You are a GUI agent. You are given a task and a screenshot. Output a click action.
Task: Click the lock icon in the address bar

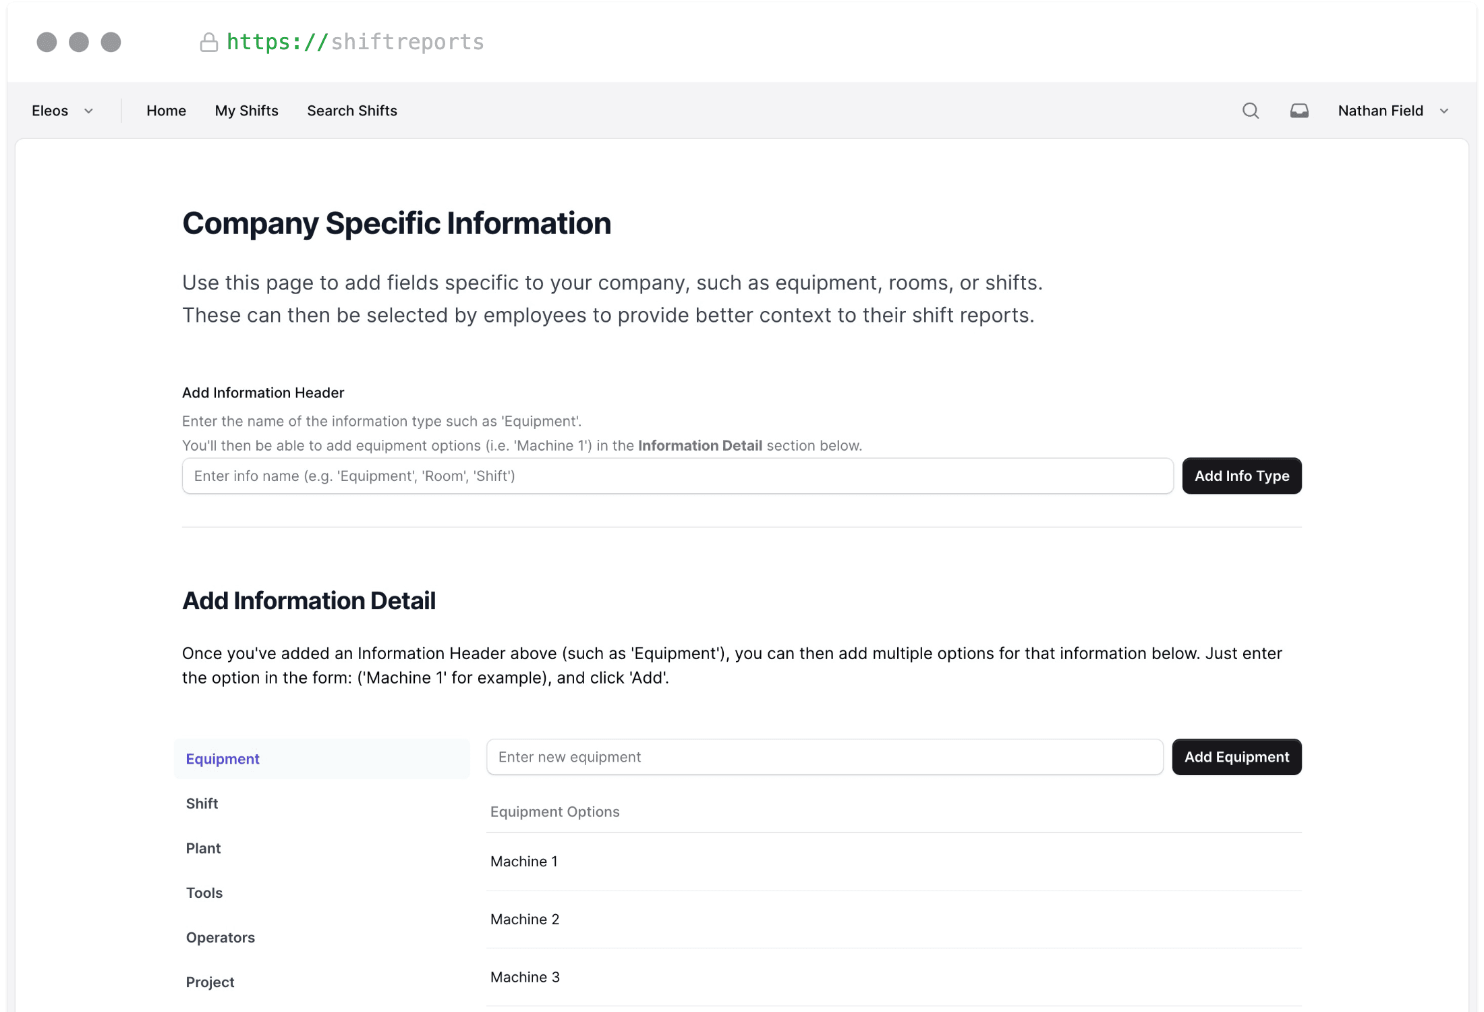tap(209, 42)
